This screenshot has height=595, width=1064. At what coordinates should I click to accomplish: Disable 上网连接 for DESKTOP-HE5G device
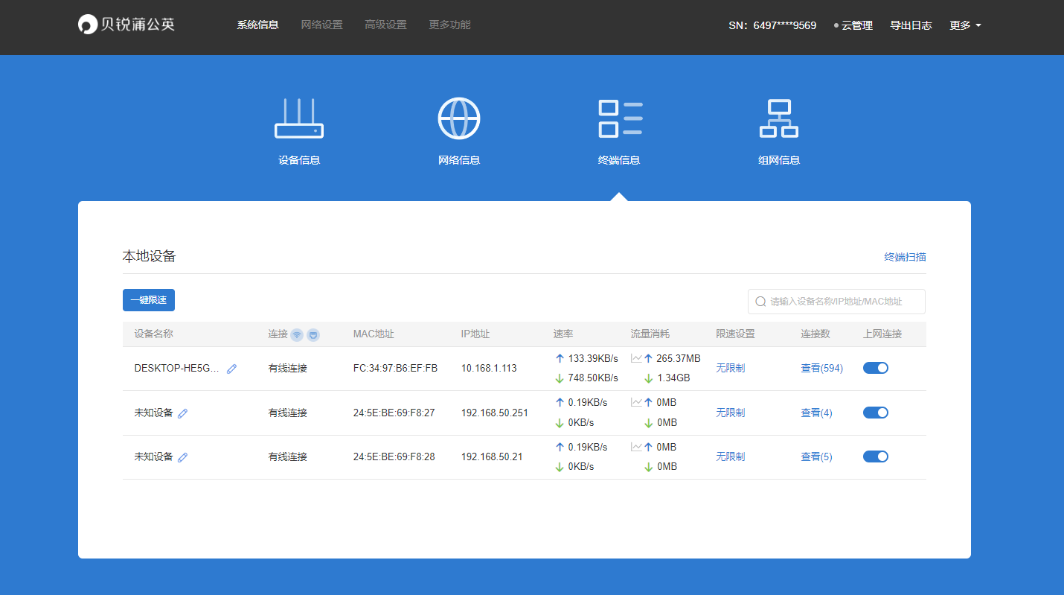[876, 367]
